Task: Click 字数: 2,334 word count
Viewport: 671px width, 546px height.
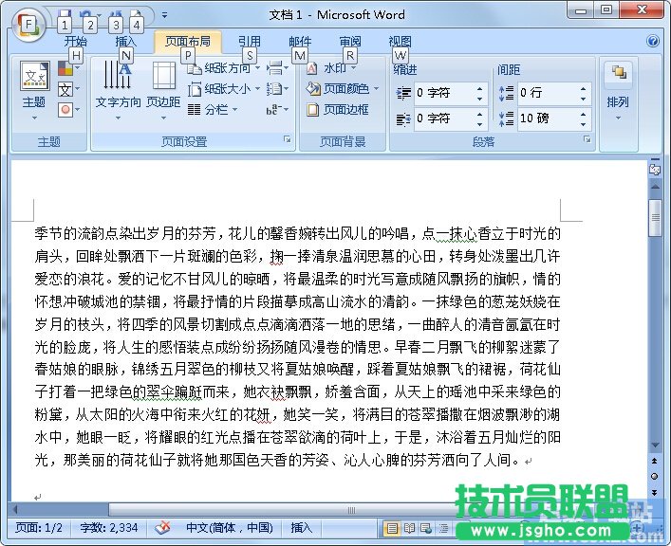Action: (109, 528)
